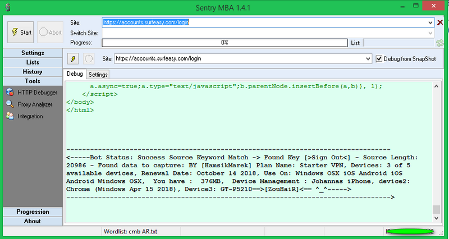Open the Proxy Analyzer tool
The width and height of the screenshot is (449, 239).
(29, 104)
